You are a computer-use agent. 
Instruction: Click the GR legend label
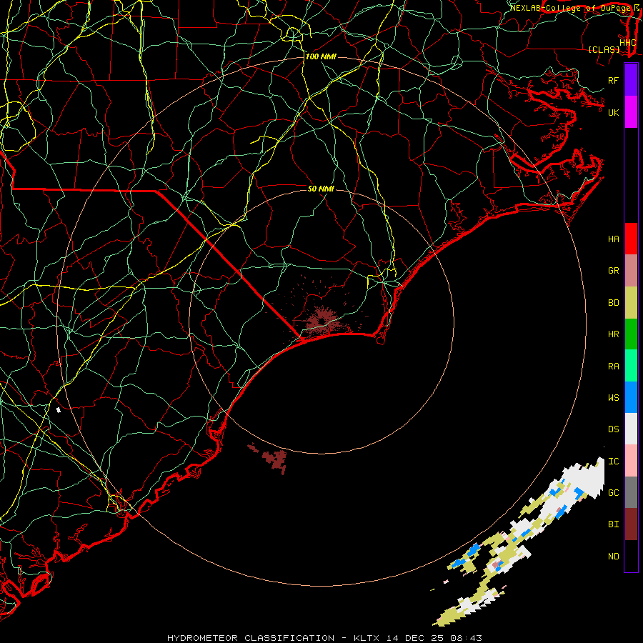click(613, 271)
